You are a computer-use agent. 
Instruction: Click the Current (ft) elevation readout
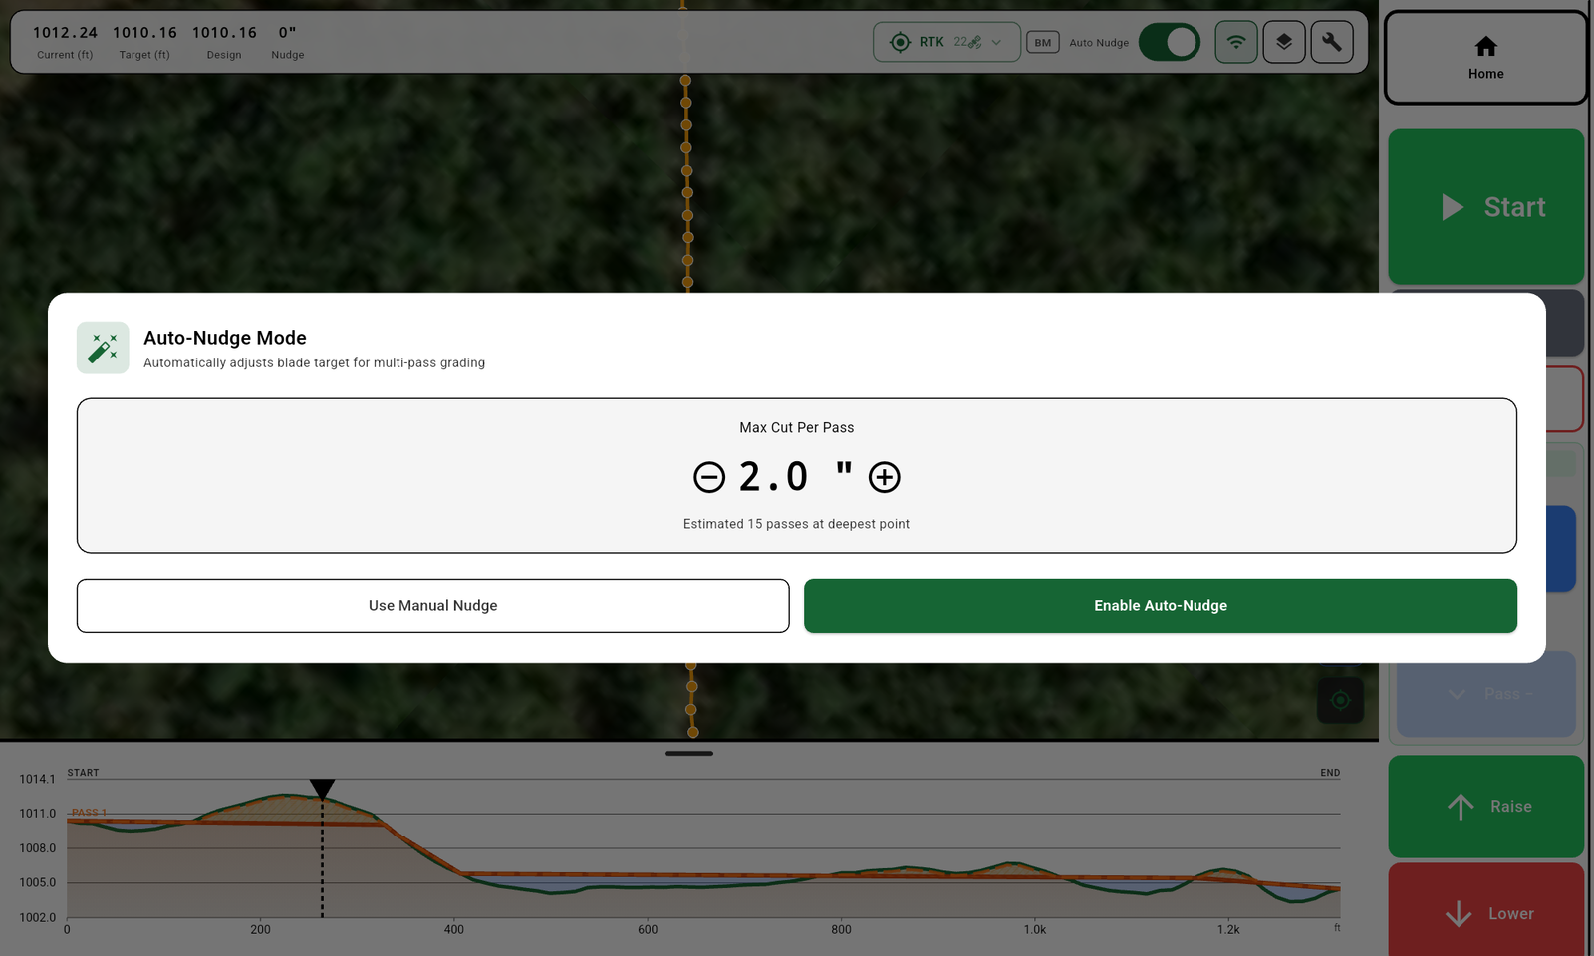(x=65, y=42)
